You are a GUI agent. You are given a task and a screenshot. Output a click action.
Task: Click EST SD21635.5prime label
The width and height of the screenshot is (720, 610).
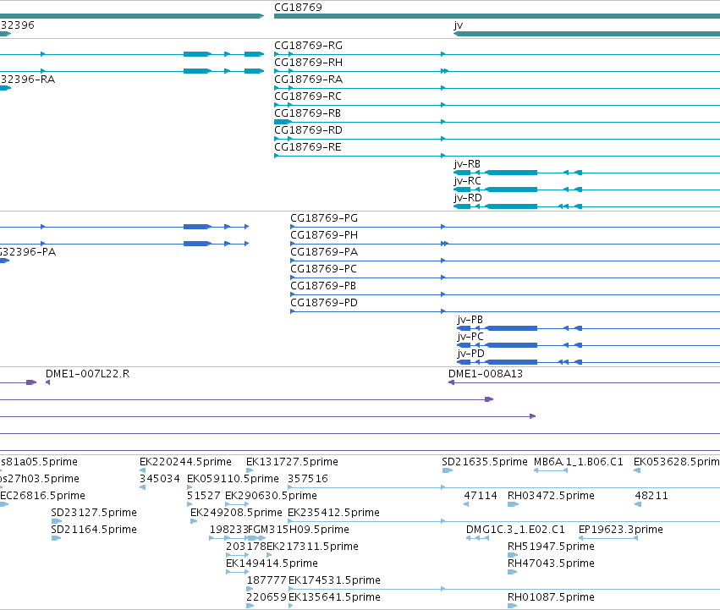[x=485, y=462]
